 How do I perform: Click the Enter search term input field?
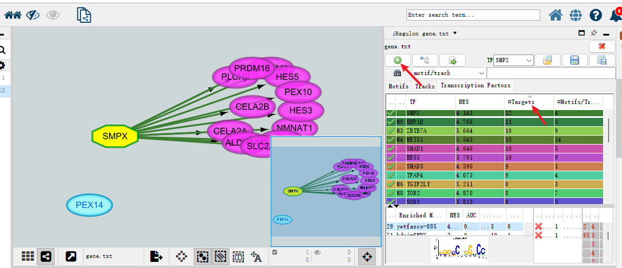click(473, 15)
